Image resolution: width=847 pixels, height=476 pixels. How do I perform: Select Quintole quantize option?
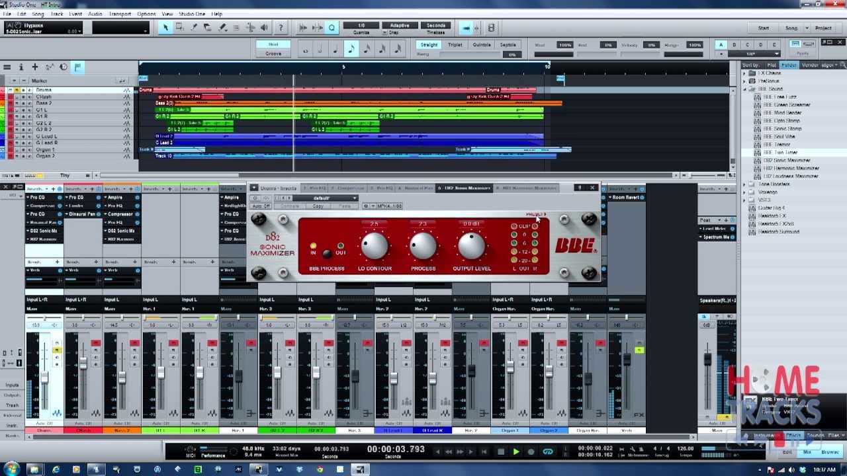482,45
